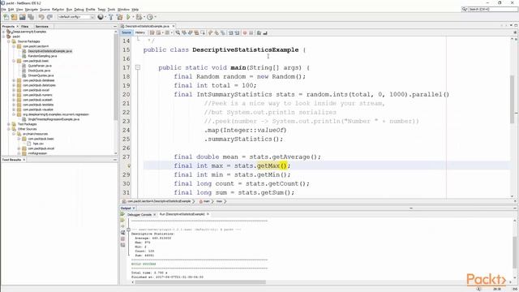Click the Open Project toolbar icon

pos(22,17)
